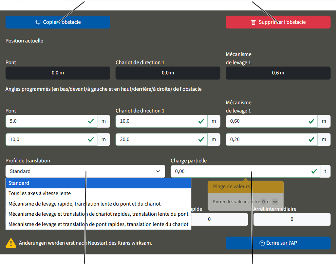Edit Mécanisme de levage 1 field 0,20

point(272,140)
